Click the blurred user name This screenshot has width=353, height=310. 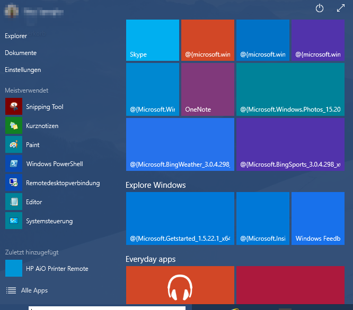[43, 12]
